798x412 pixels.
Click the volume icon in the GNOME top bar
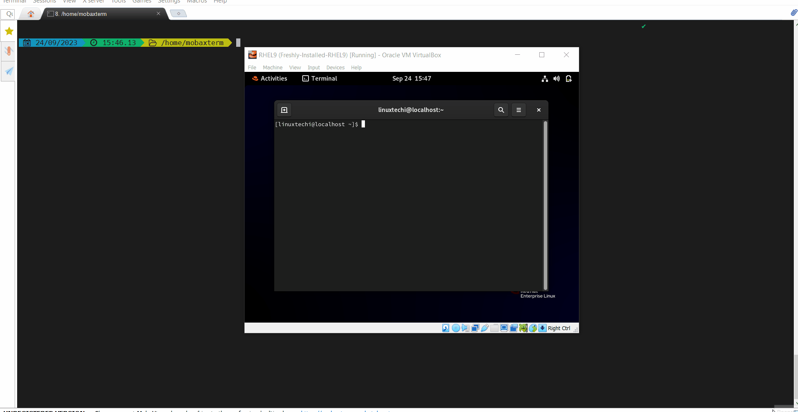(x=556, y=78)
